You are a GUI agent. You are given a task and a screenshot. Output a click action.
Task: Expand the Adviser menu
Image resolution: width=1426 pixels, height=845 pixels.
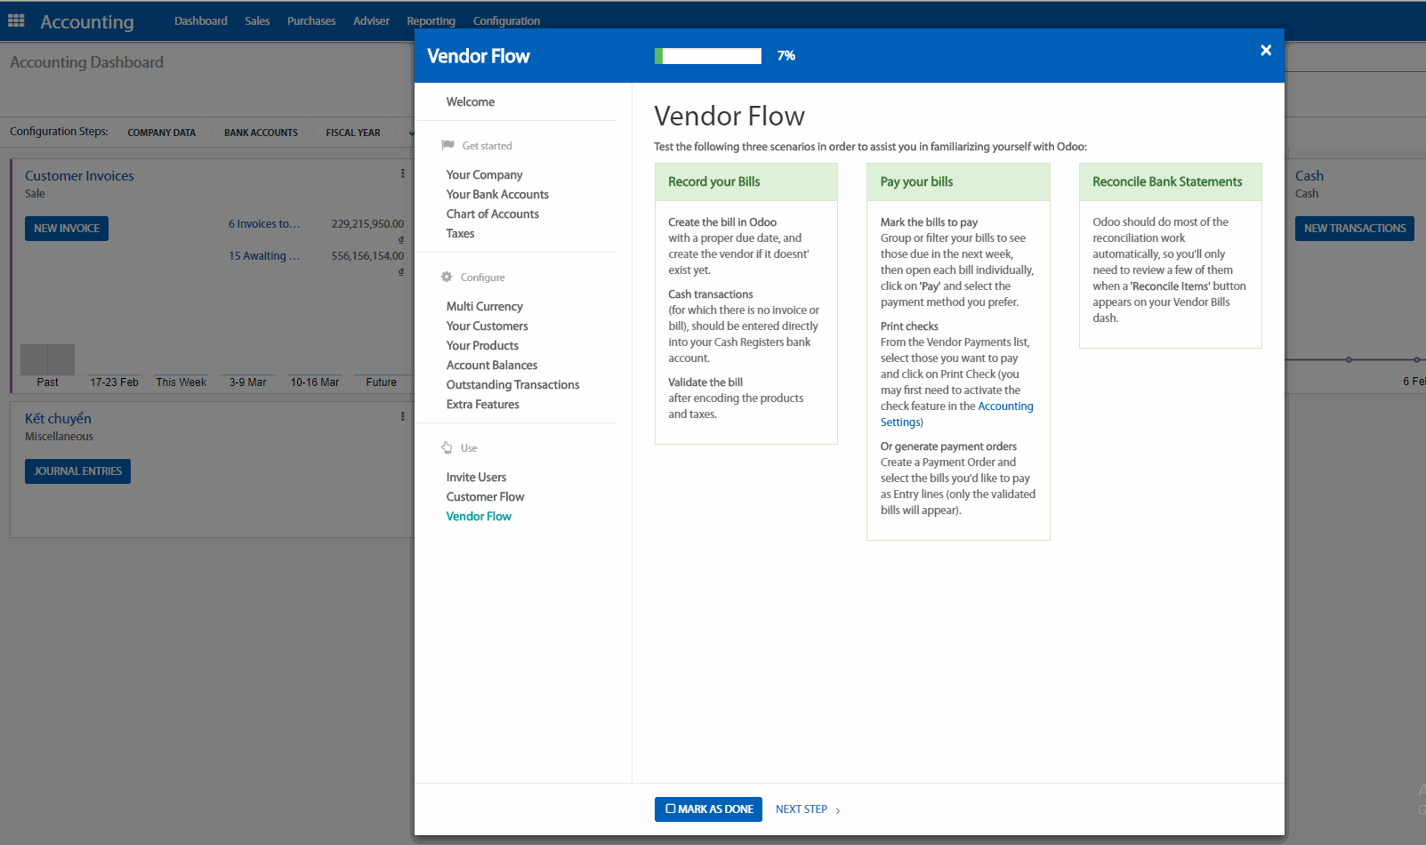coord(371,21)
